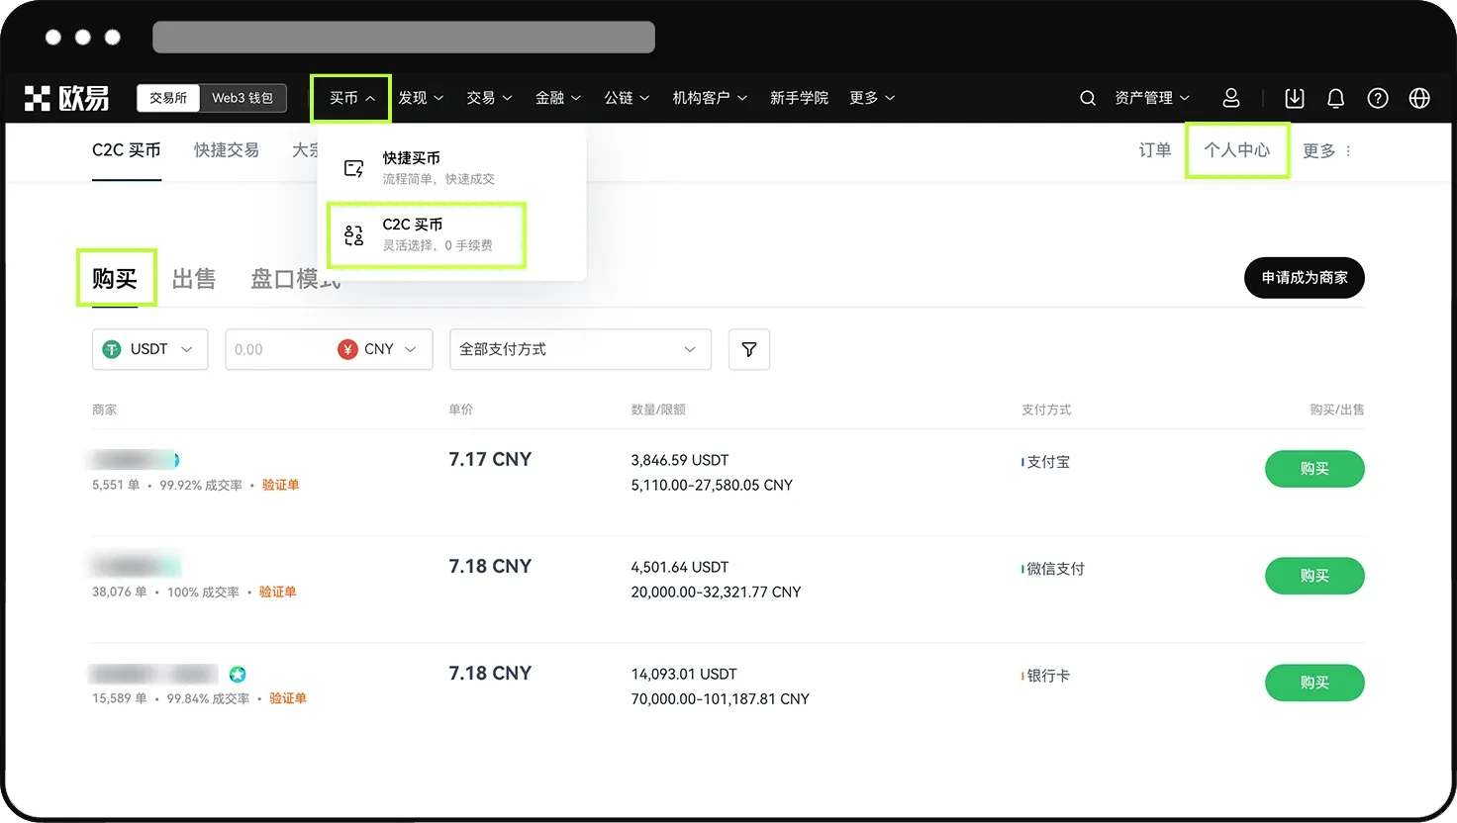Click the search magnifier icon
The height and width of the screenshot is (823, 1457).
(x=1087, y=98)
